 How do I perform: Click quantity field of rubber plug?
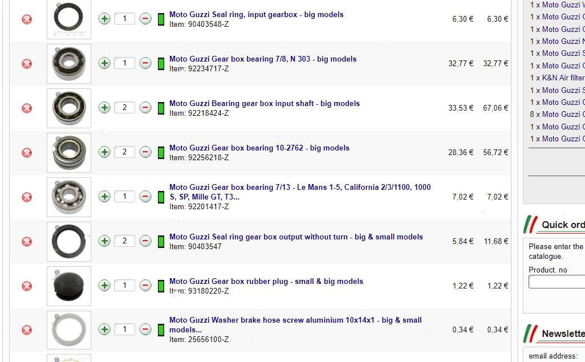[x=125, y=286]
